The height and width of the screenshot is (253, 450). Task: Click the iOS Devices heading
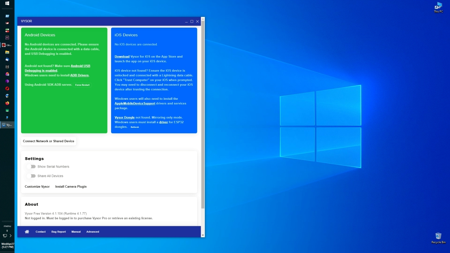click(x=126, y=35)
